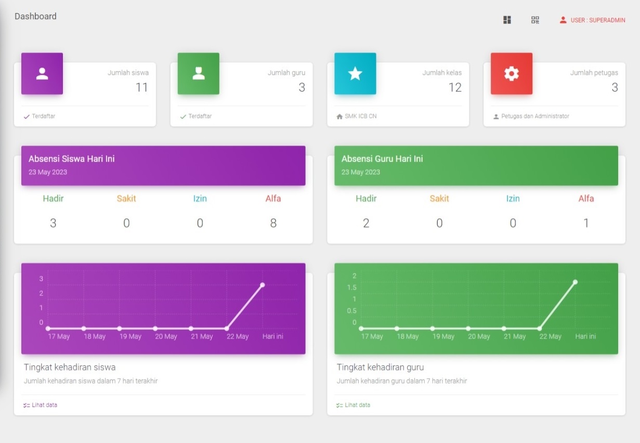Click the 22 May point on student chart
Viewport: 640px width, 443px height.
[x=227, y=329]
